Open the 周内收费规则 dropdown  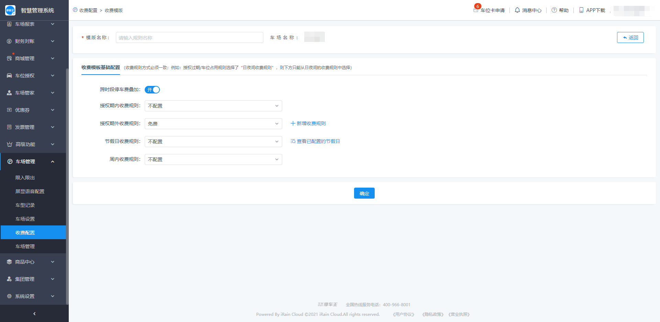point(213,159)
